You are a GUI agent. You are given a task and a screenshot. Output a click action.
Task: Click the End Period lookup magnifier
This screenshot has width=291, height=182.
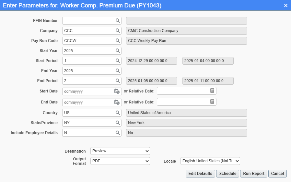118,81
